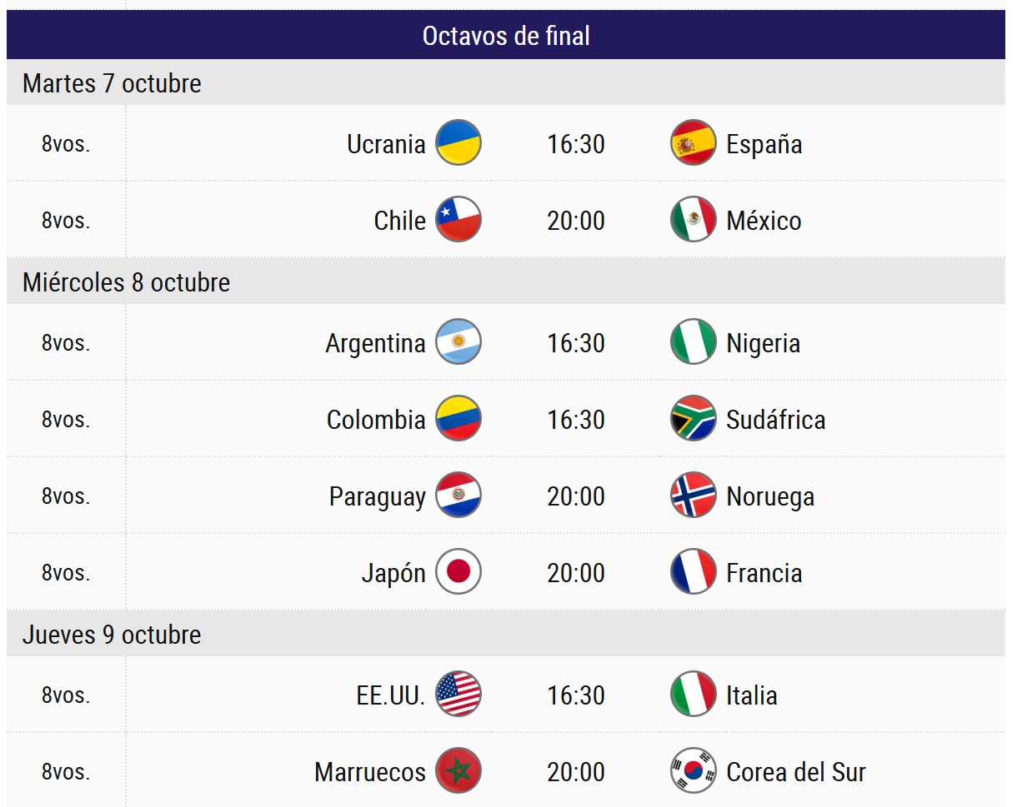The width and height of the screenshot is (1017, 807).
Task: Click the Italia team name
Action: click(752, 695)
